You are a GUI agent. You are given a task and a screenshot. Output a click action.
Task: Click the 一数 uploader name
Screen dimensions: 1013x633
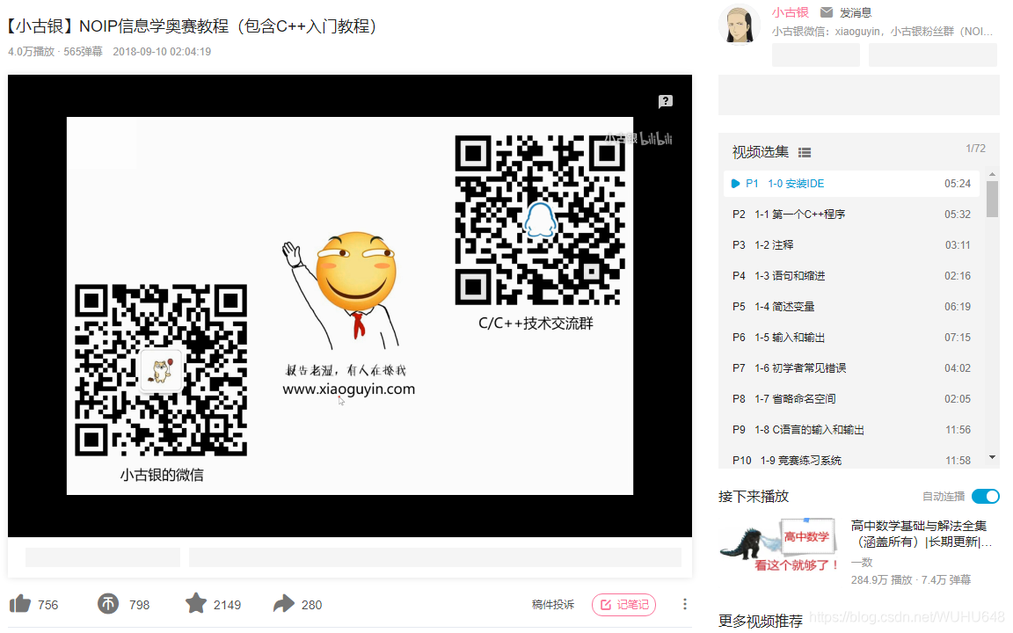point(862,563)
